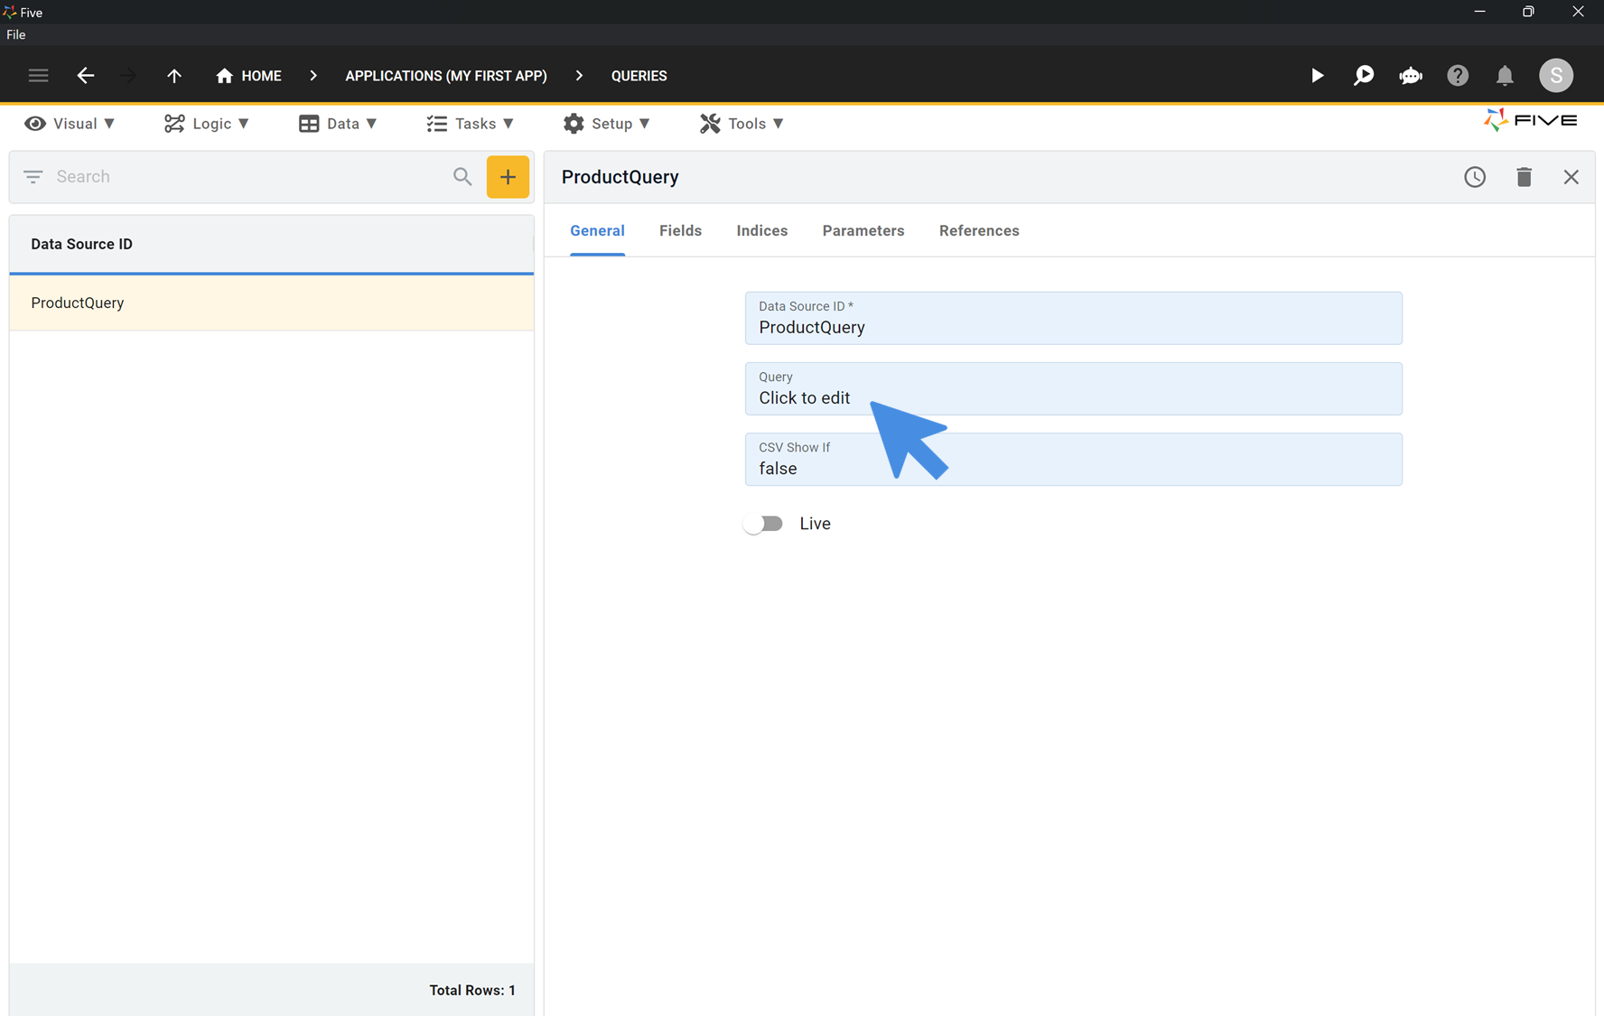Screen dimensions: 1604x1016
Task: Click the Applications (My First App) breadcrumb
Action: [446, 76]
